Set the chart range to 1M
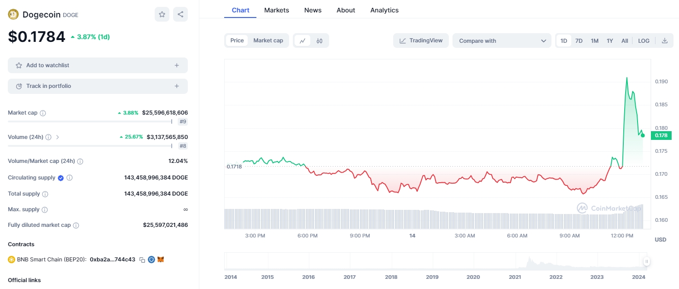The width and height of the screenshot is (679, 289). pos(595,40)
